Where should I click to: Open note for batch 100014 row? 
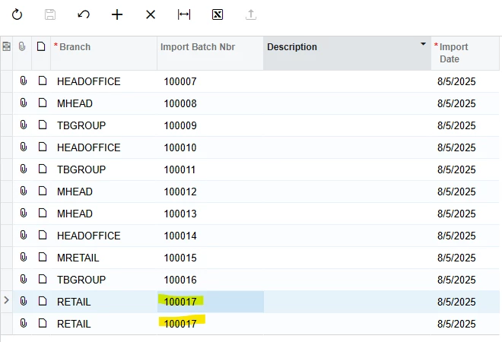click(43, 235)
